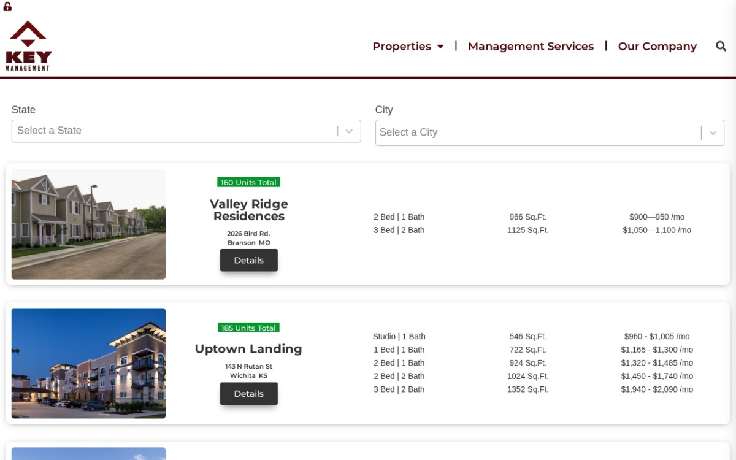Open Details for Uptown Landing

pos(249,394)
